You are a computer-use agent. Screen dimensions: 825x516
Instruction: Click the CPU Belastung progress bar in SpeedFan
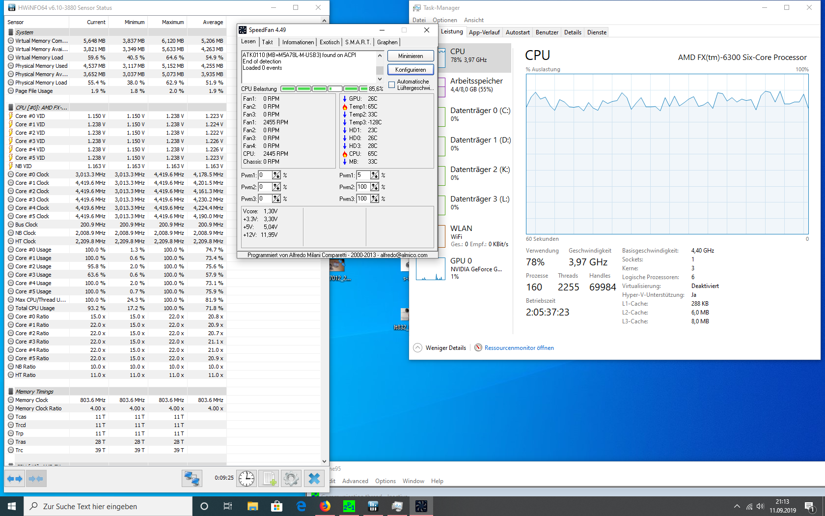(x=324, y=89)
